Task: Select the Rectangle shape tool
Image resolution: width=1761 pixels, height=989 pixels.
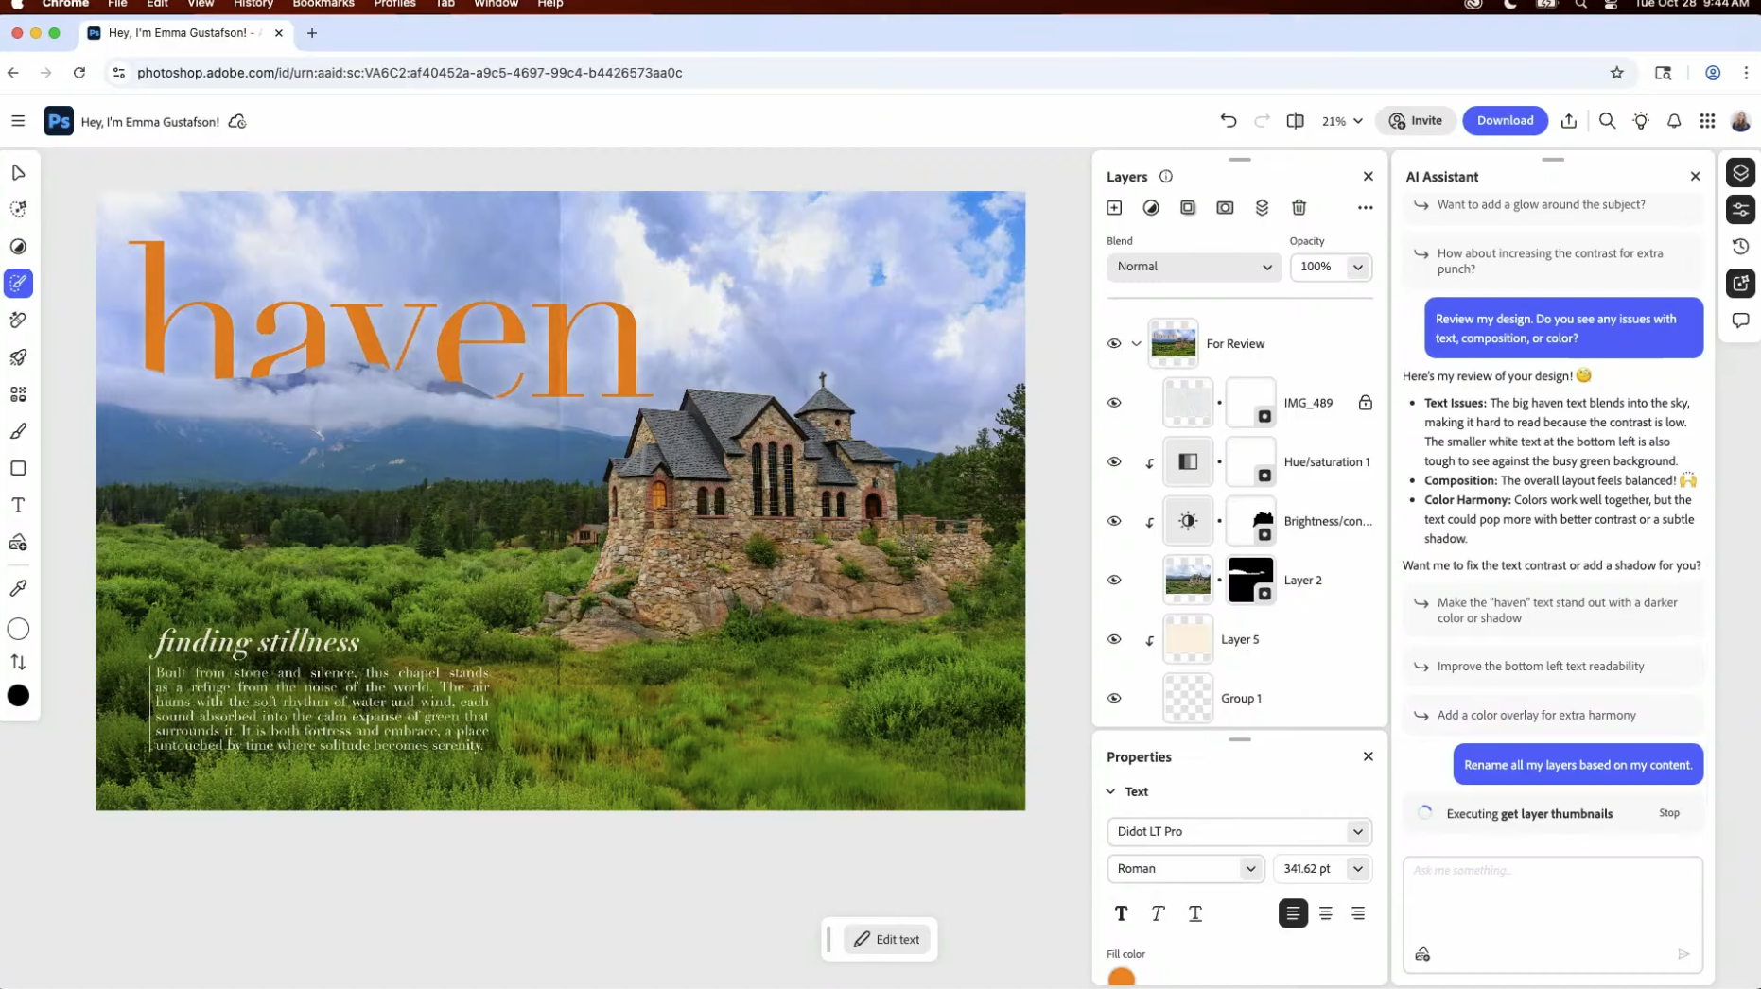Action: click(18, 469)
